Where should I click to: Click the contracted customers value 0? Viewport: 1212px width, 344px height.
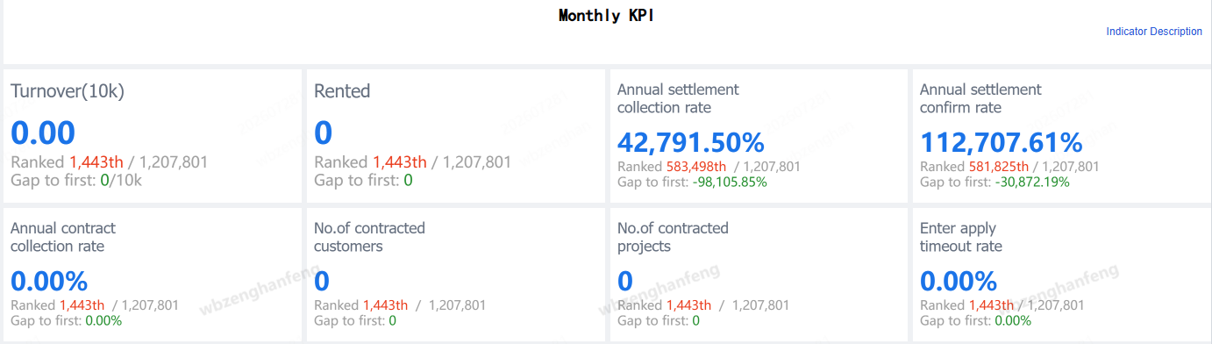pyautogui.click(x=321, y=281)
